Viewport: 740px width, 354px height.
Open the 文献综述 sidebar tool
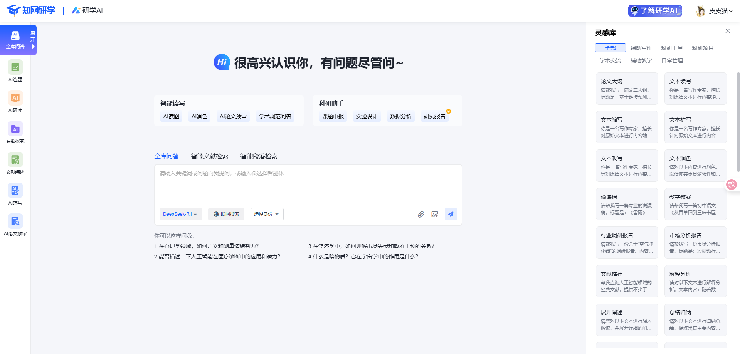pyautogui.click(x=15, y=160)
